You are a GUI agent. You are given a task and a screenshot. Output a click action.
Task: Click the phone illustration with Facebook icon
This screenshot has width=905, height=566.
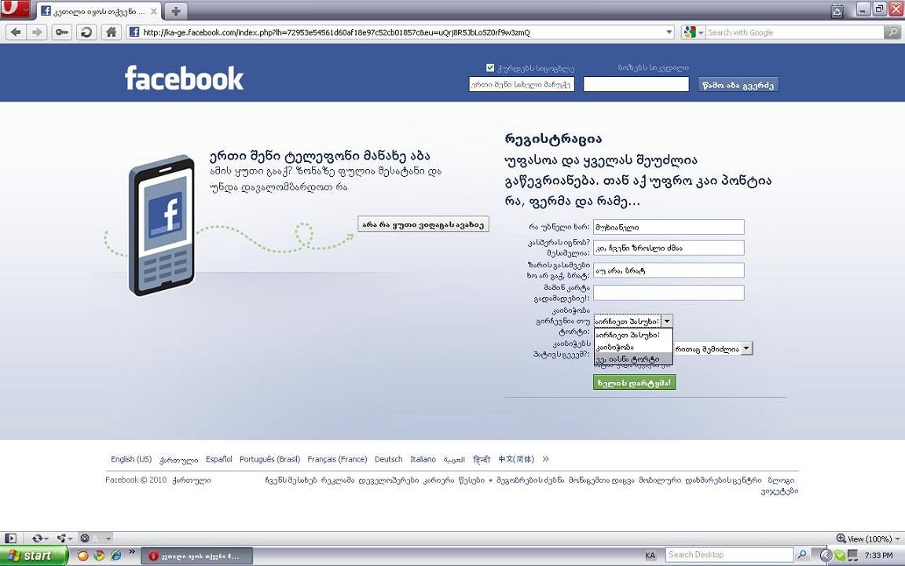162,226
